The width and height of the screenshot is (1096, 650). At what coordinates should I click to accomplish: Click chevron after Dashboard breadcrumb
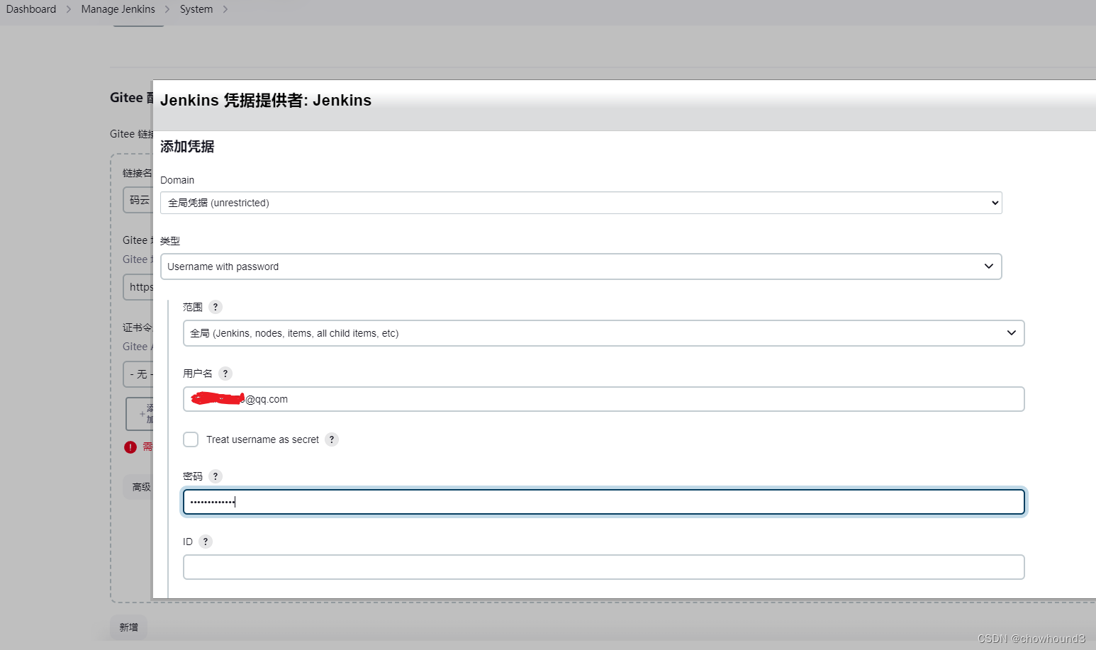point(69,9)
